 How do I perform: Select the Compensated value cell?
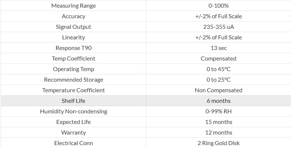click(x=219, y=59)
